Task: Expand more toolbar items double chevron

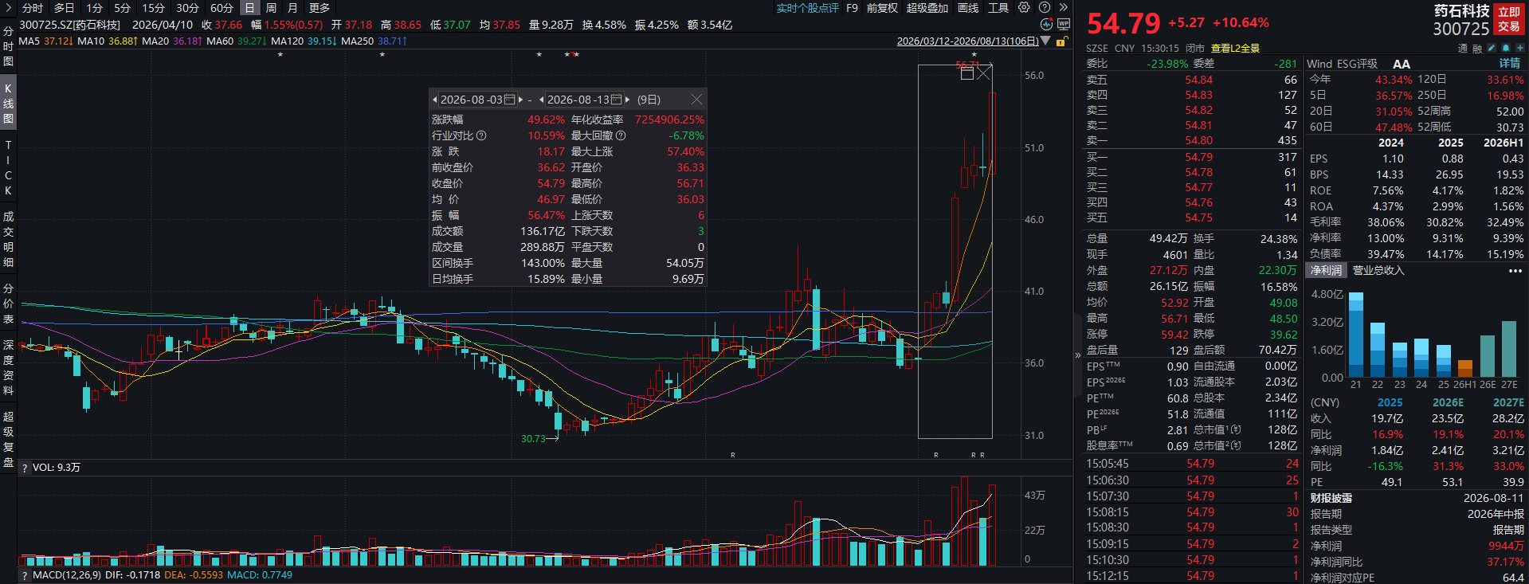Action: click(x=1063, y=7)
